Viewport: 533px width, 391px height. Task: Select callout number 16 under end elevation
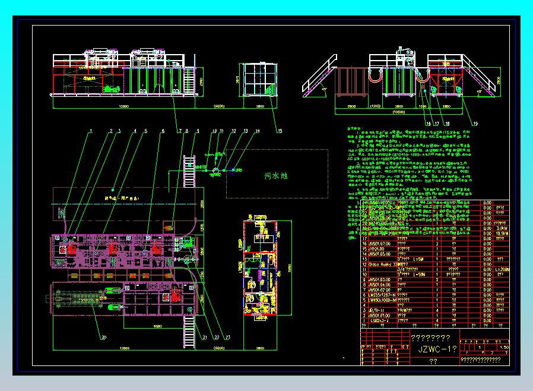click(x=429, y=124)
